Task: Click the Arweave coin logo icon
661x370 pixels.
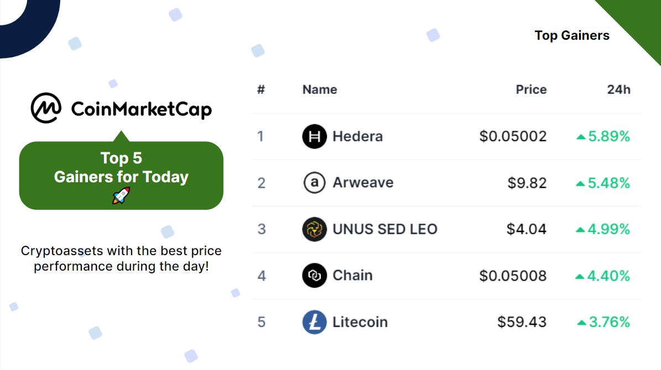Action: pos(314,183)
